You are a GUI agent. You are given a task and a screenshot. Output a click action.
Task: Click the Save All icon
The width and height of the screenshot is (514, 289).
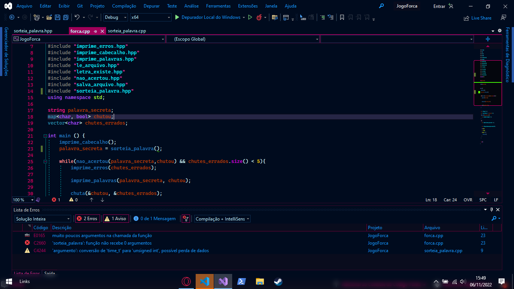pos(65,17)
